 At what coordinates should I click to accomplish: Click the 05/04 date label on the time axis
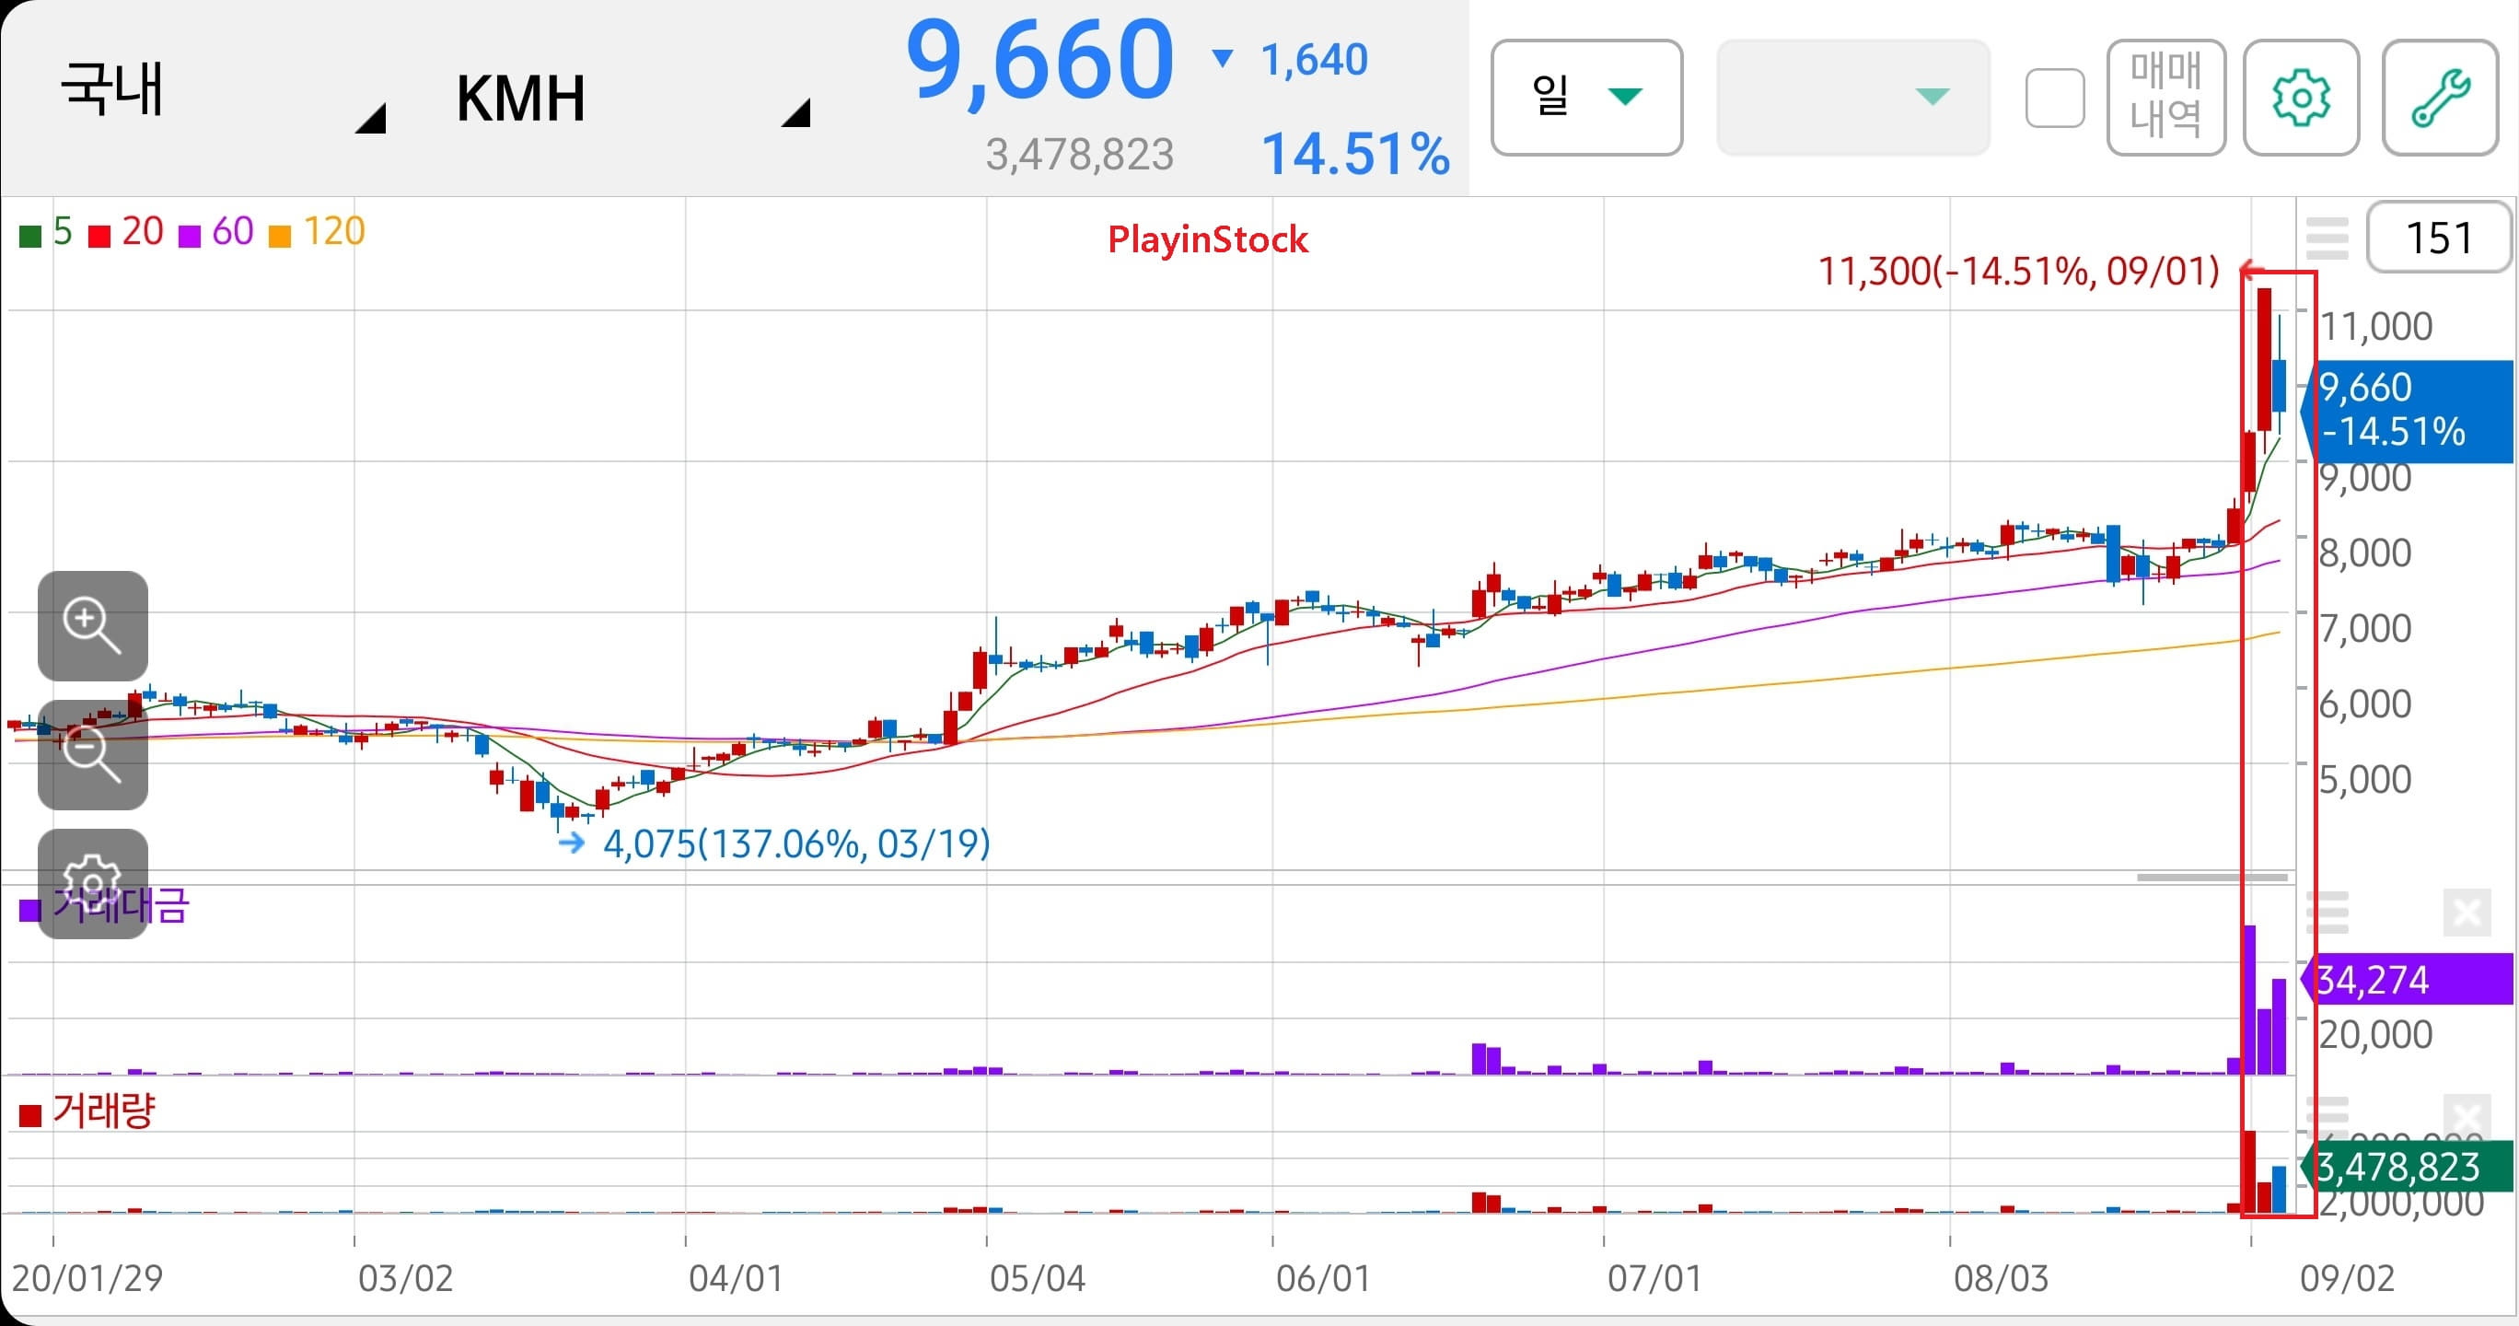pos(1038,1278)
